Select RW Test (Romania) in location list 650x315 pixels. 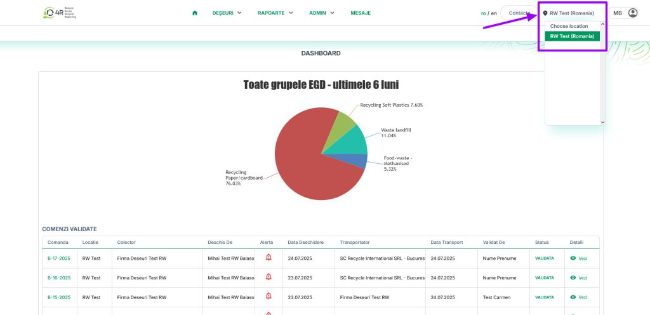[572, 36]
